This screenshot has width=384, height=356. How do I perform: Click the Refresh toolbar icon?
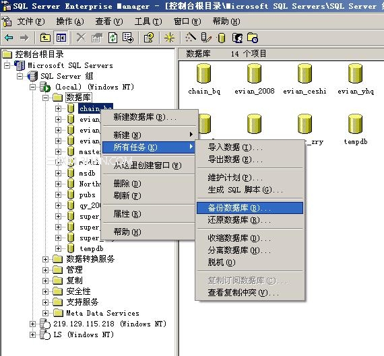coord(113,38)
